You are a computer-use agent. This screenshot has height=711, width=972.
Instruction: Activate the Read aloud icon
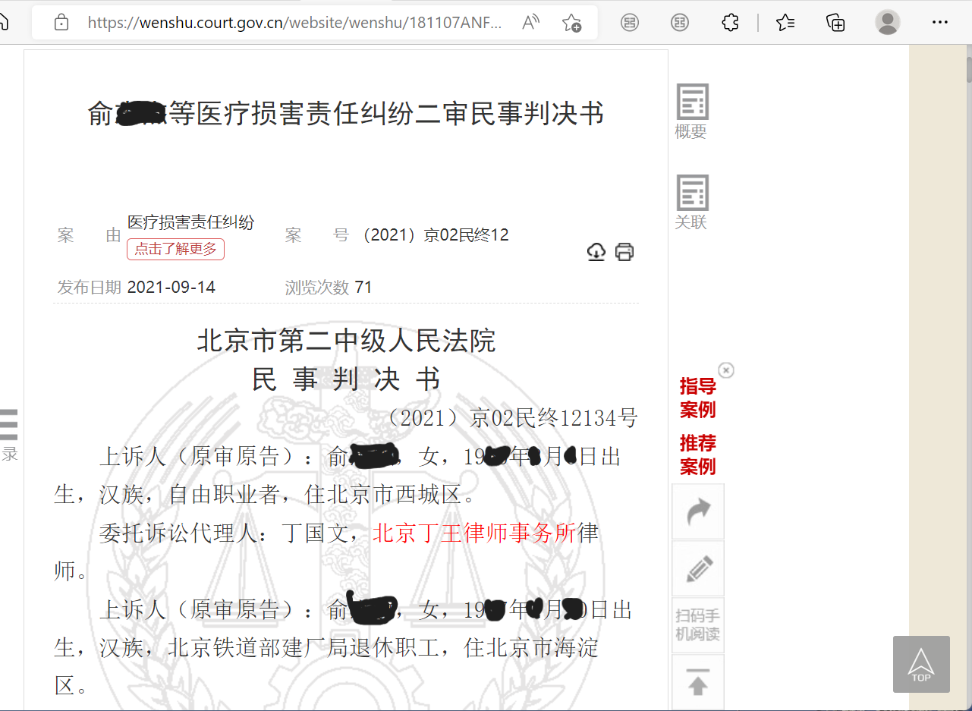(531, 23)
